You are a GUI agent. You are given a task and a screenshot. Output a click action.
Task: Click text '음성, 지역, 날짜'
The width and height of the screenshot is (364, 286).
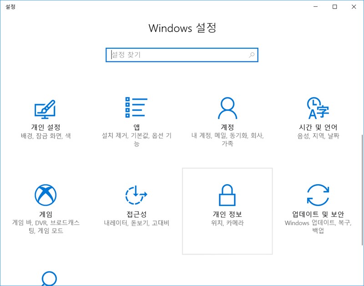click(x=318, y=135)
